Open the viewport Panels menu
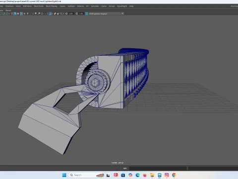 click(8, 10)
